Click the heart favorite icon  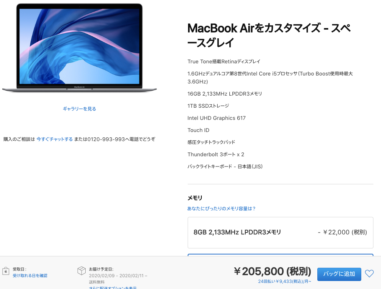pos(369,274)
